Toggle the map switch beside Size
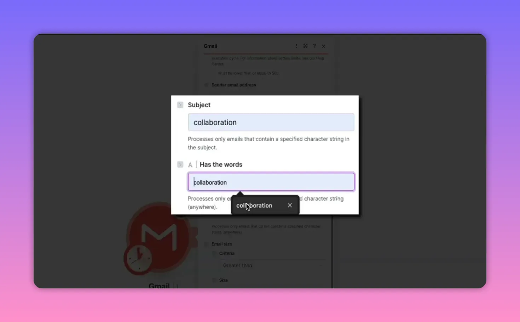The width and height of the screenshot is (520, 322). (x=214, y=280)
